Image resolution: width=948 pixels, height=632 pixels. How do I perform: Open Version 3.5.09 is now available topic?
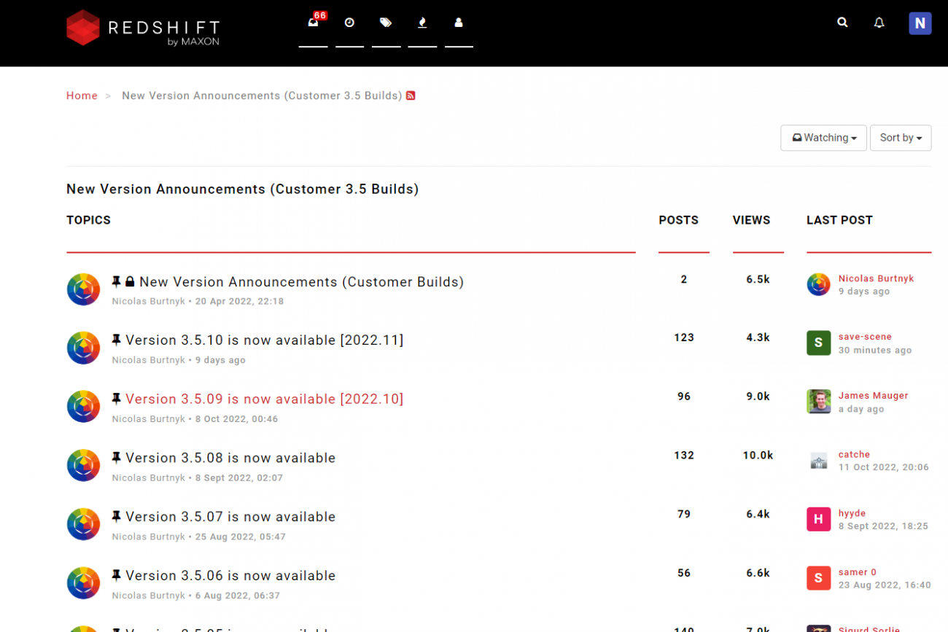coord(264,399)
